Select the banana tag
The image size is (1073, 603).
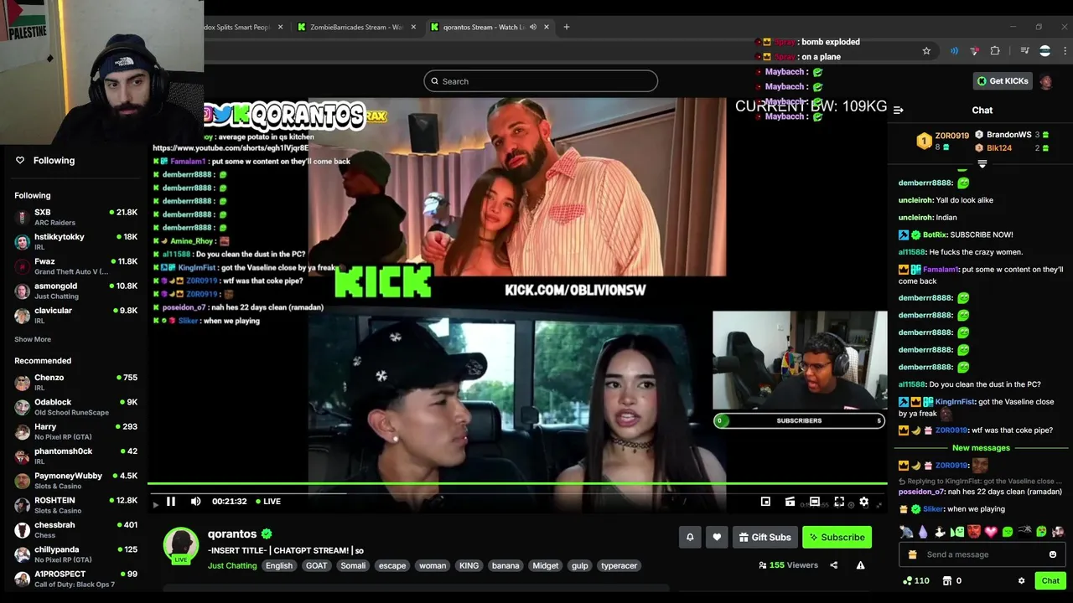pos(505,565)
